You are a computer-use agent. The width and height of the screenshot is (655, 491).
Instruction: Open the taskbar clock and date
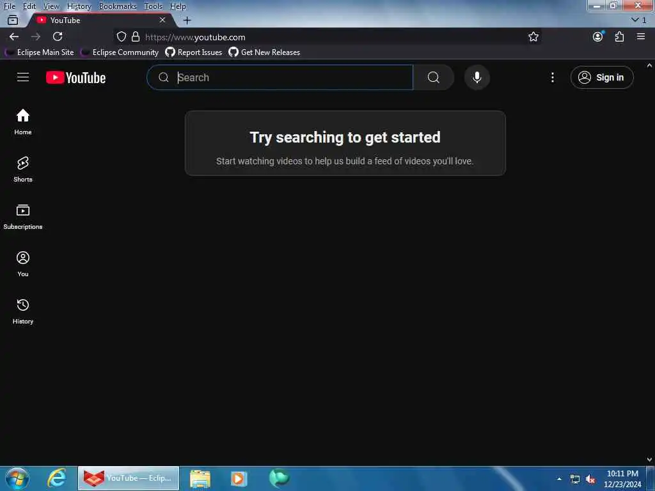click(622, 479)
